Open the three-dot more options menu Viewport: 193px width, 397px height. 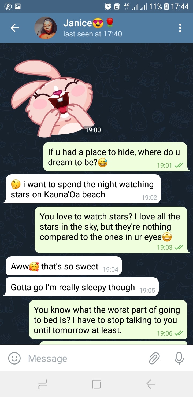pos(180,28)
